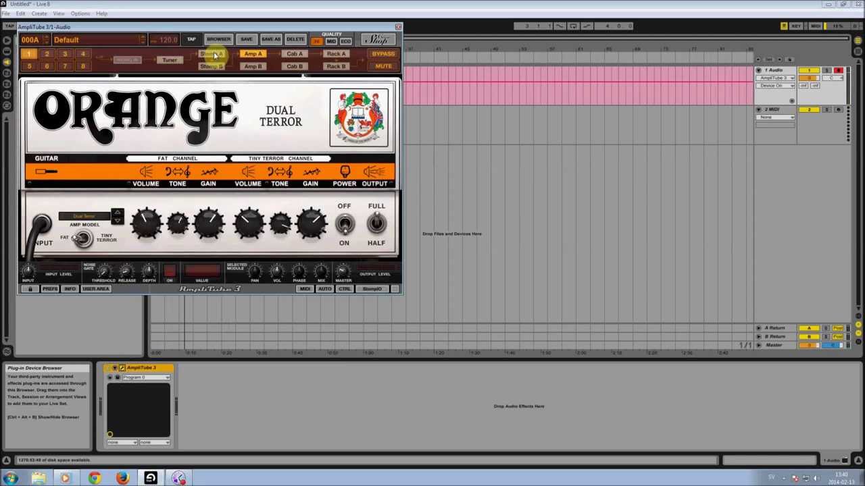Open Chrome from the Windows taskbar

coord(94,478)
